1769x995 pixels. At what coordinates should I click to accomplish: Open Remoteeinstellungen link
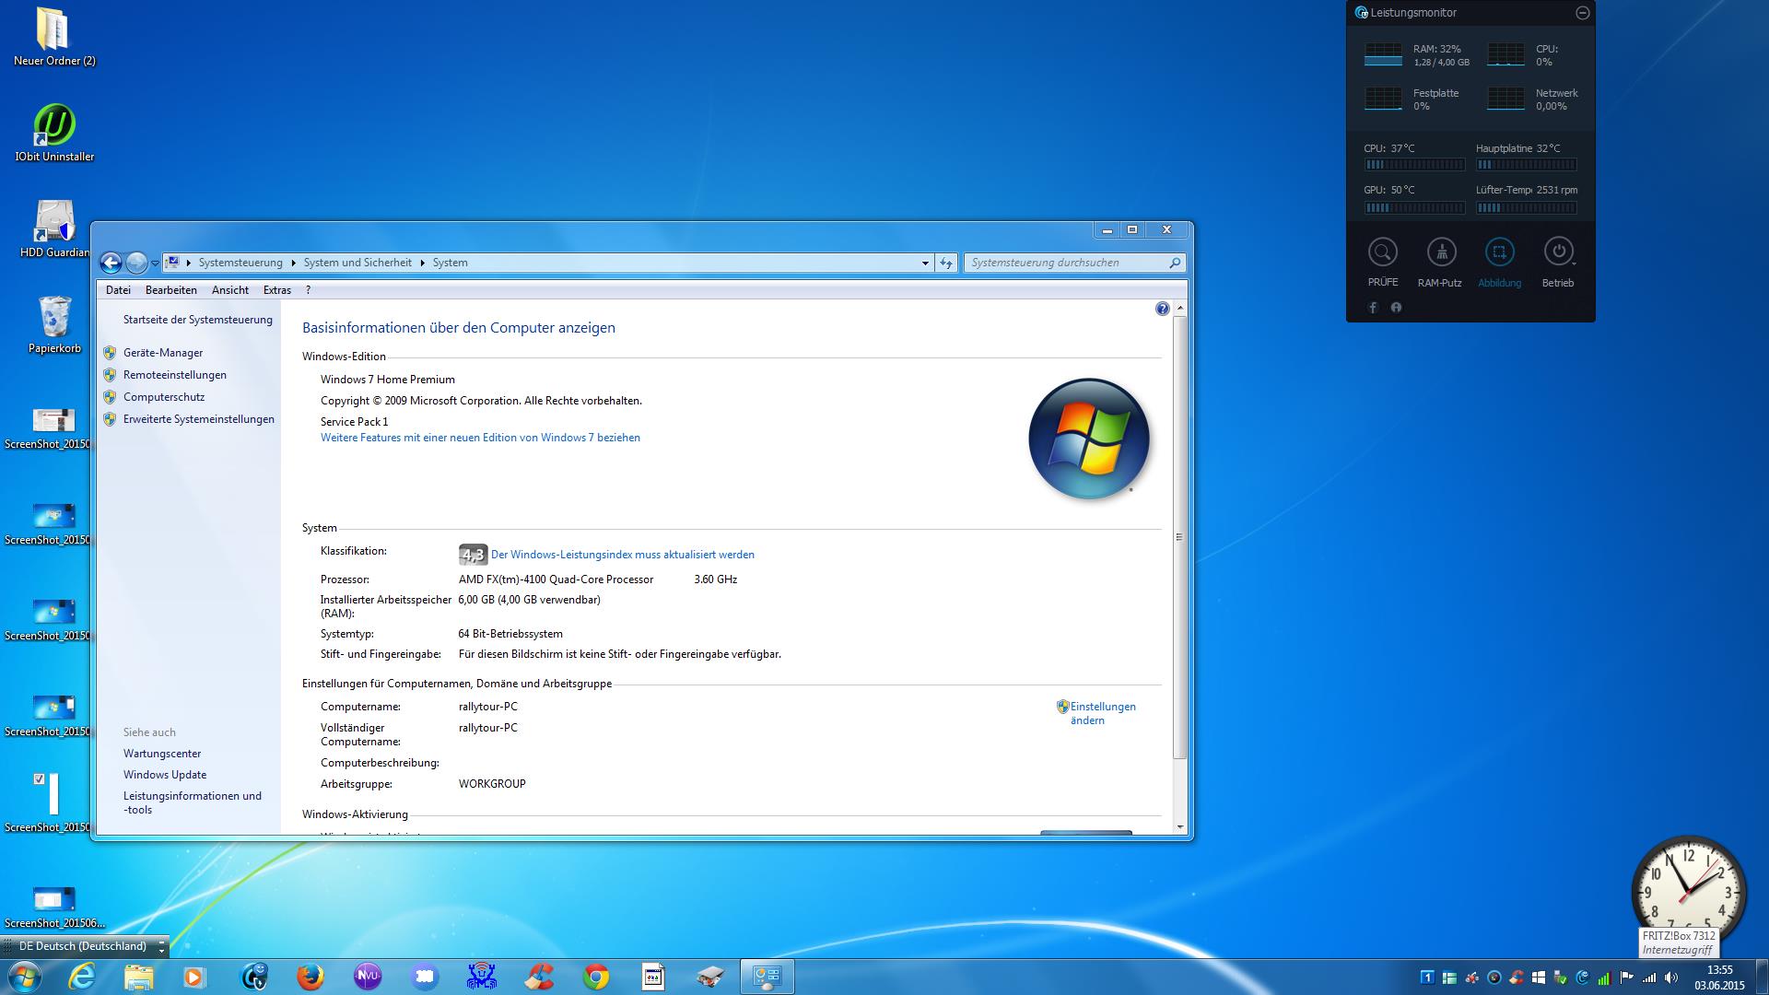(175, 375)
